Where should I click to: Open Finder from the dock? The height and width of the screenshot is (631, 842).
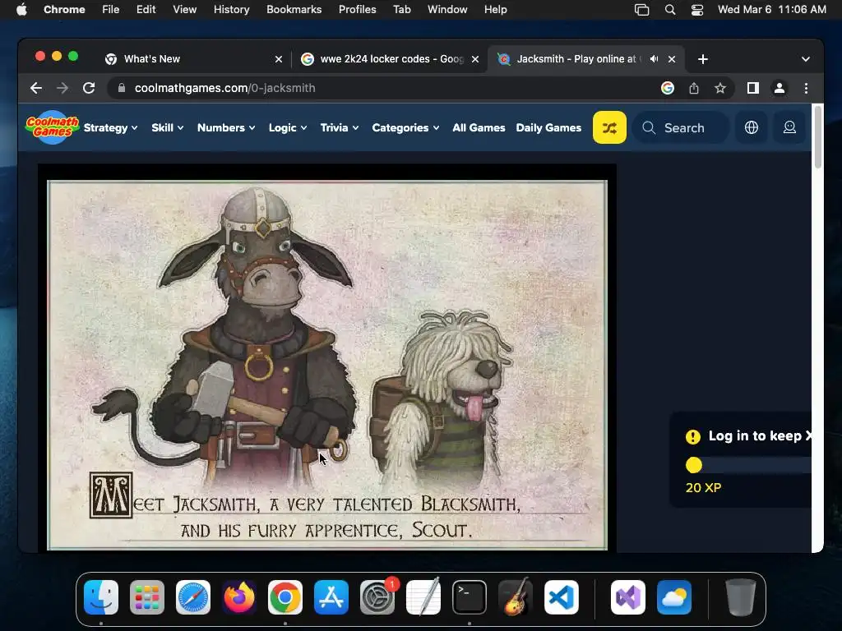(x=101, y=597)
